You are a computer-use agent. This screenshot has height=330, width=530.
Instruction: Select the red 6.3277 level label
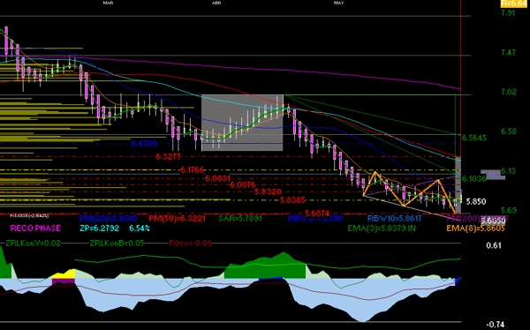[169, 157]
